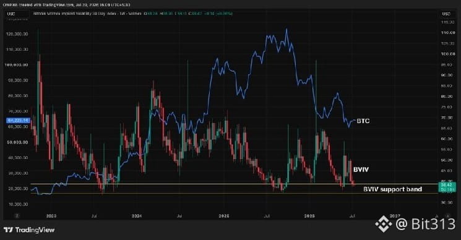461x240 pixels.
Task: Click the auto-scale 'A' button on the time axis
Action: pyautogui.click(x=448, y=216)
